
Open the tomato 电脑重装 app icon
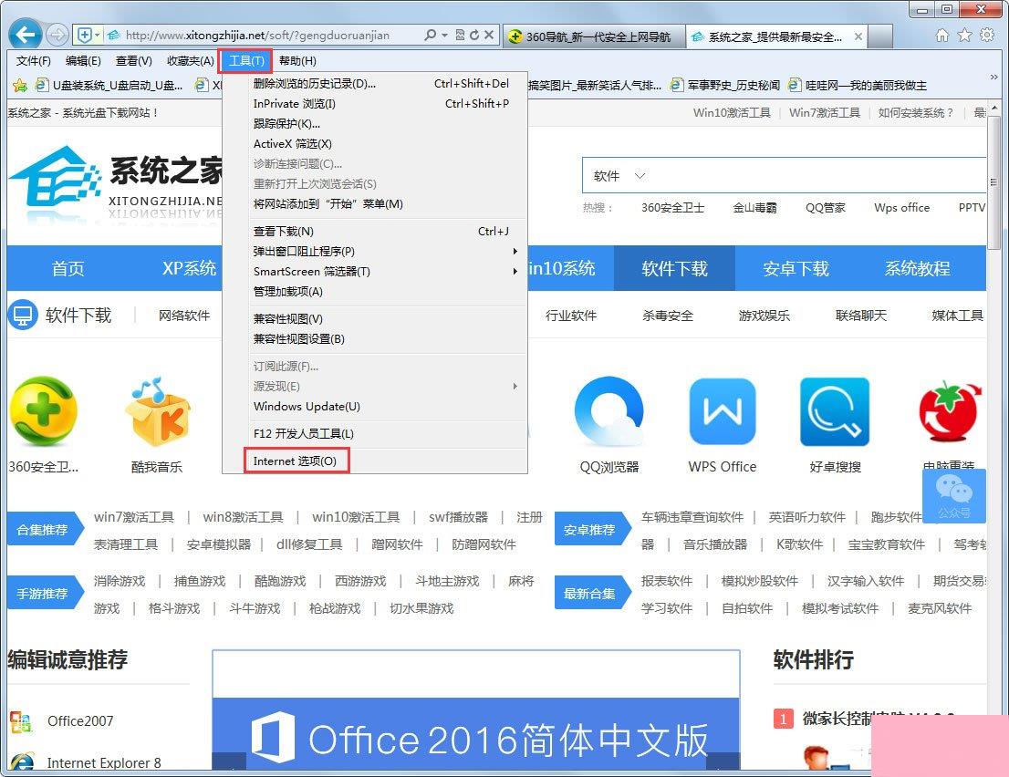pos(950,411)
